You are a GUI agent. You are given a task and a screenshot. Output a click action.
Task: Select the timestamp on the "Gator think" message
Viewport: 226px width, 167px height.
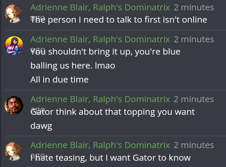pyautogui.click(x=194, y=99)
